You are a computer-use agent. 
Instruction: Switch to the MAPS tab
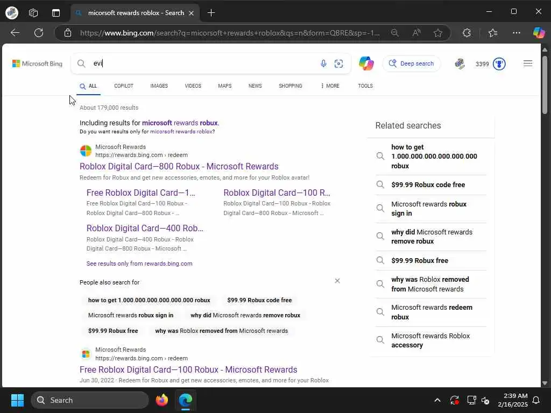224,86
